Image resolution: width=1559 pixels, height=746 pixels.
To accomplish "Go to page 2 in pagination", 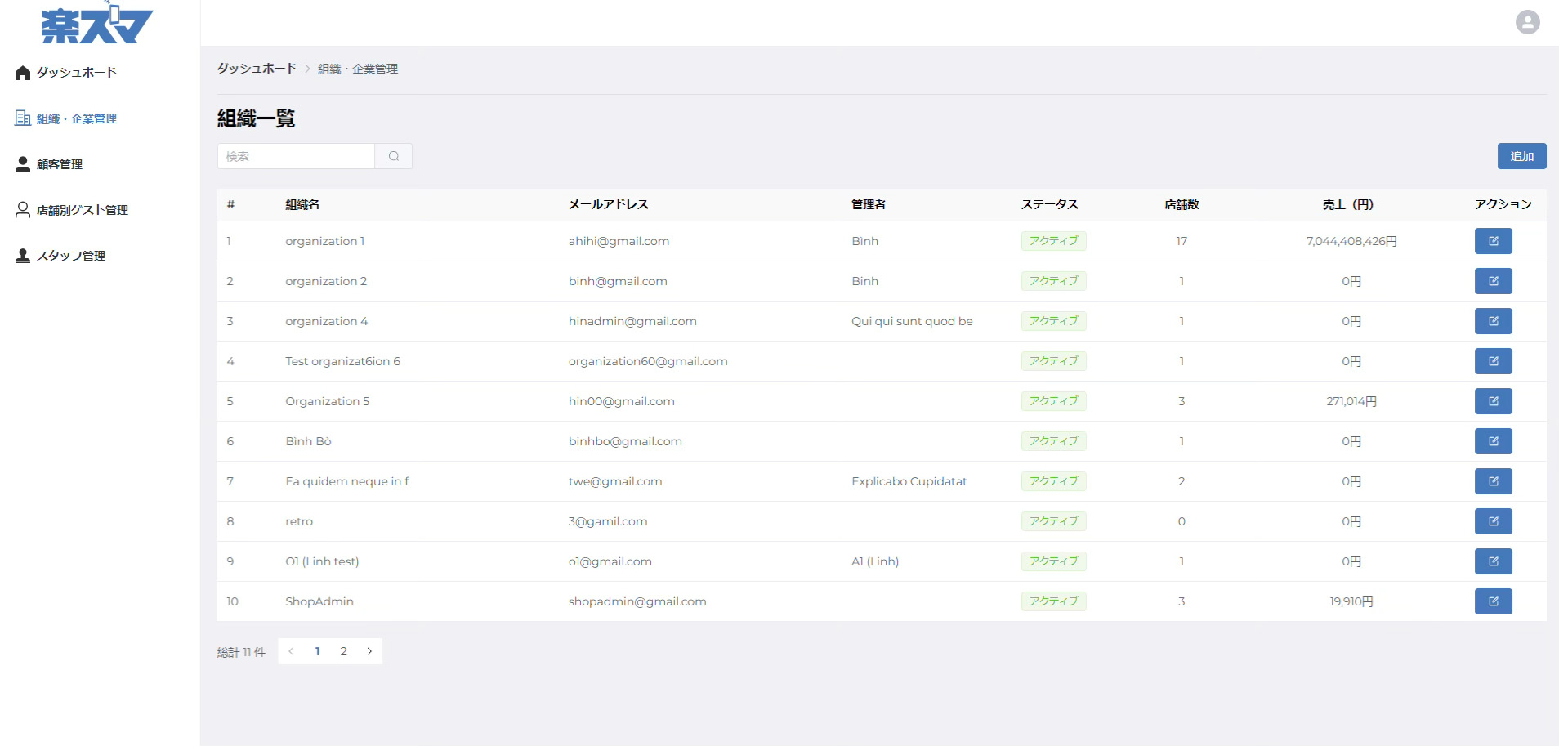I will click(343, 651).
